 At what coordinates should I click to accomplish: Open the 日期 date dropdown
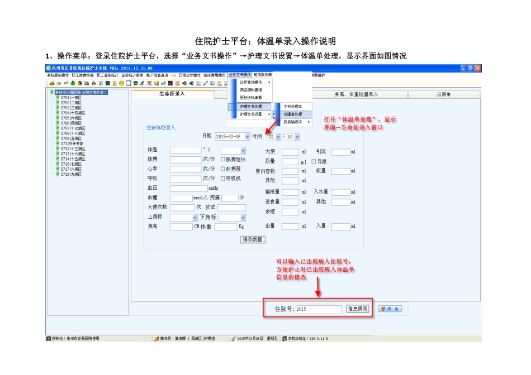(247, 137)
